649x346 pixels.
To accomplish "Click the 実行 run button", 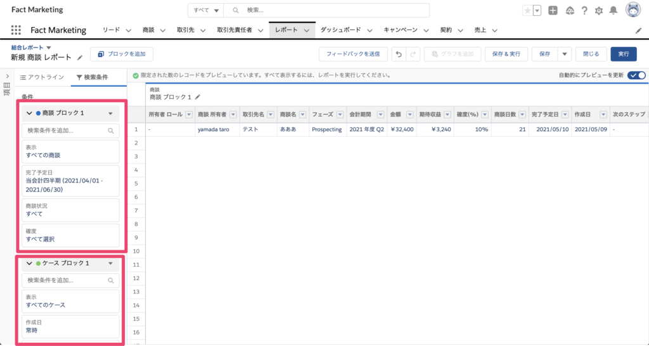I will tap(624, 54).
